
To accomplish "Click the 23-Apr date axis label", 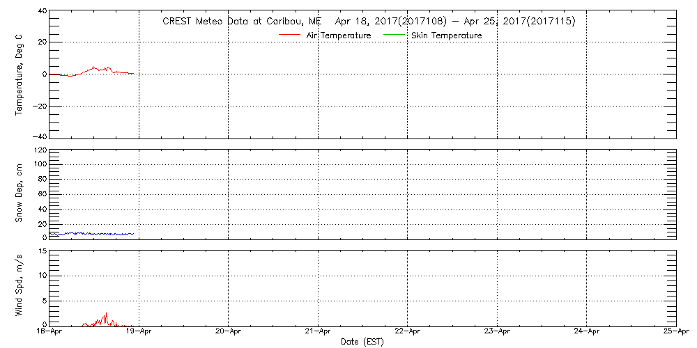I will 498,331.
